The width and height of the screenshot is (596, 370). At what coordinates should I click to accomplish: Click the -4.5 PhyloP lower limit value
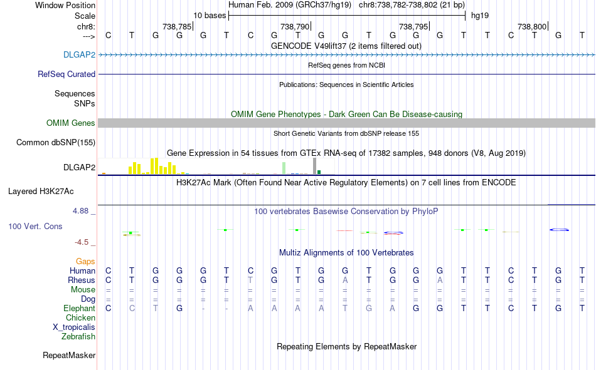(82, 242)
